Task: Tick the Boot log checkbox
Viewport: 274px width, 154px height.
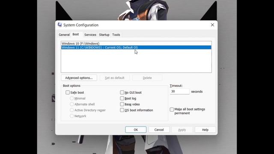Action: pyautogui.click(x=122, y=98)
